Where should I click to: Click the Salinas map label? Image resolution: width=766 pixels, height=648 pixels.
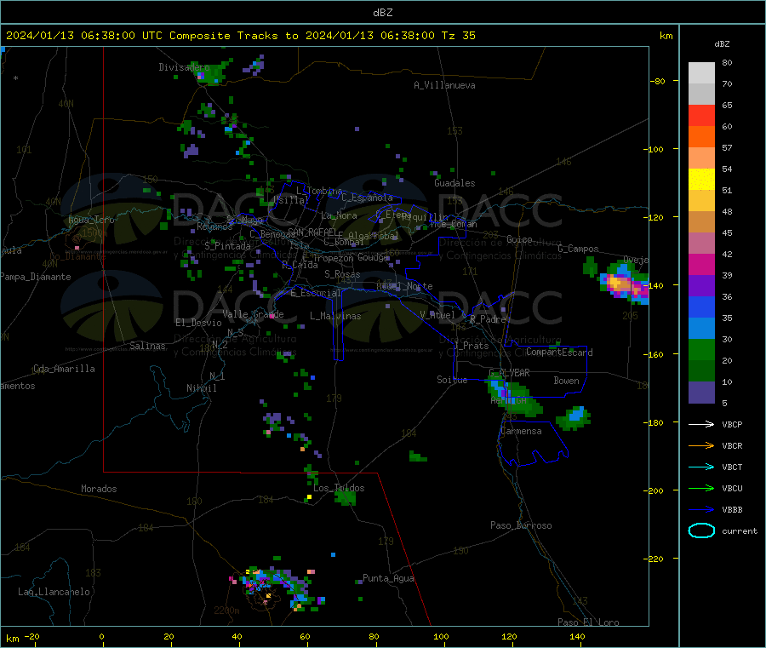(147, 346)
